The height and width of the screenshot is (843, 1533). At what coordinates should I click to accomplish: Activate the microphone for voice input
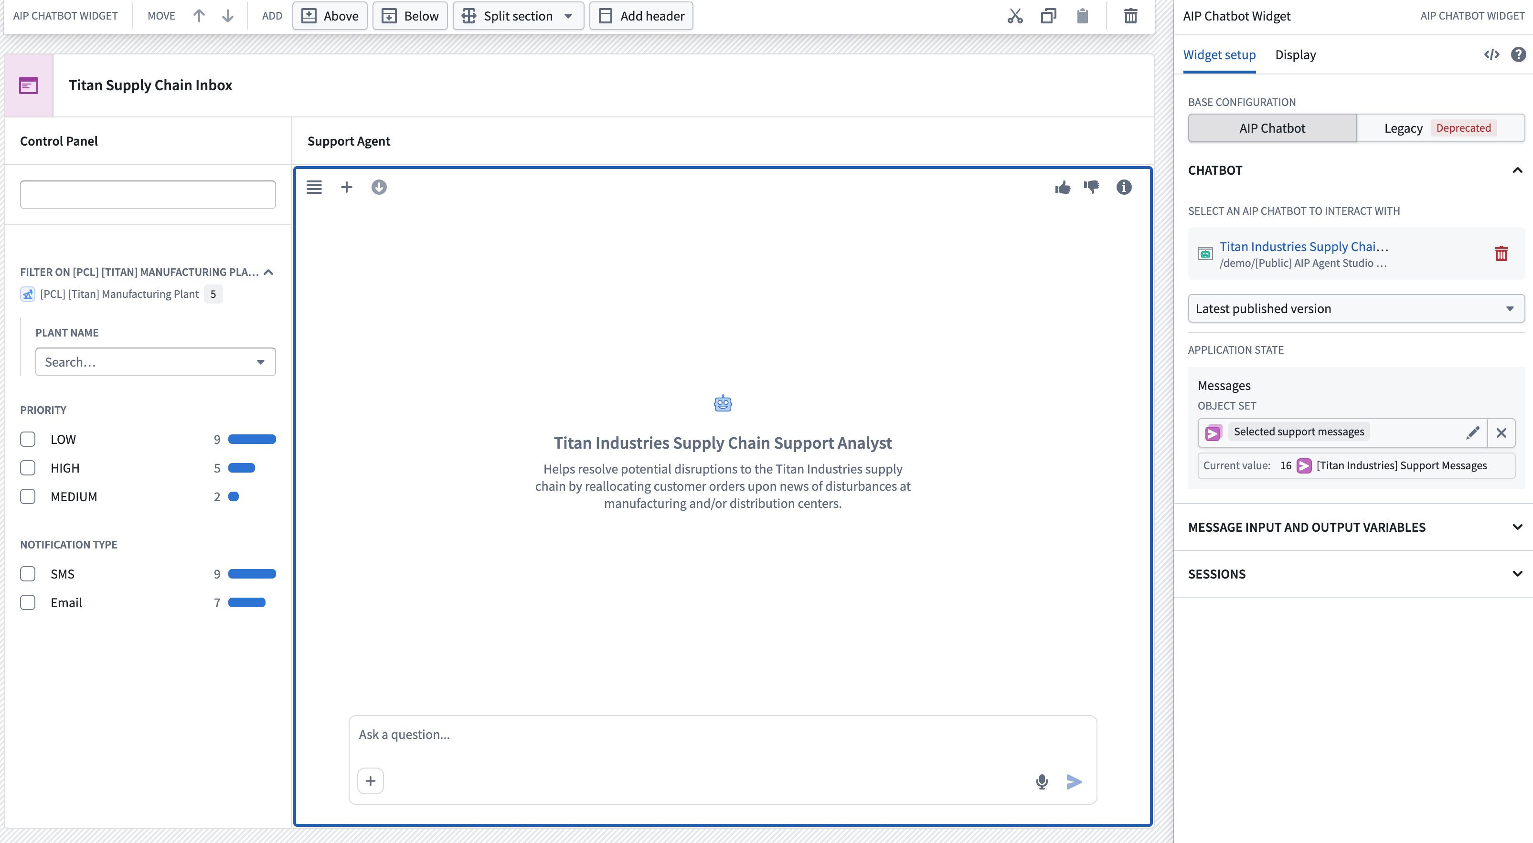tap(1042, 781)
